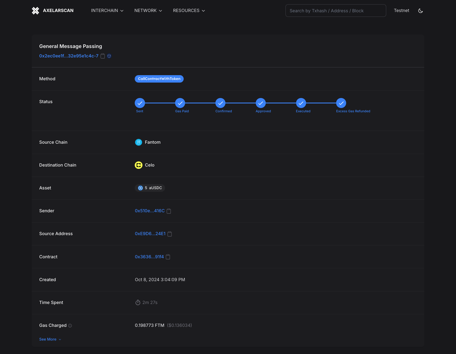Click the ($0.136034) gas USD value
The height and width of the screenshot is (354, 456).
pyautogui.click(x=179, y=325)
